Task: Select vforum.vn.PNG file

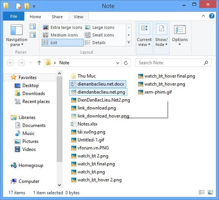Action: pyautogui.click(x=90, y=148)
